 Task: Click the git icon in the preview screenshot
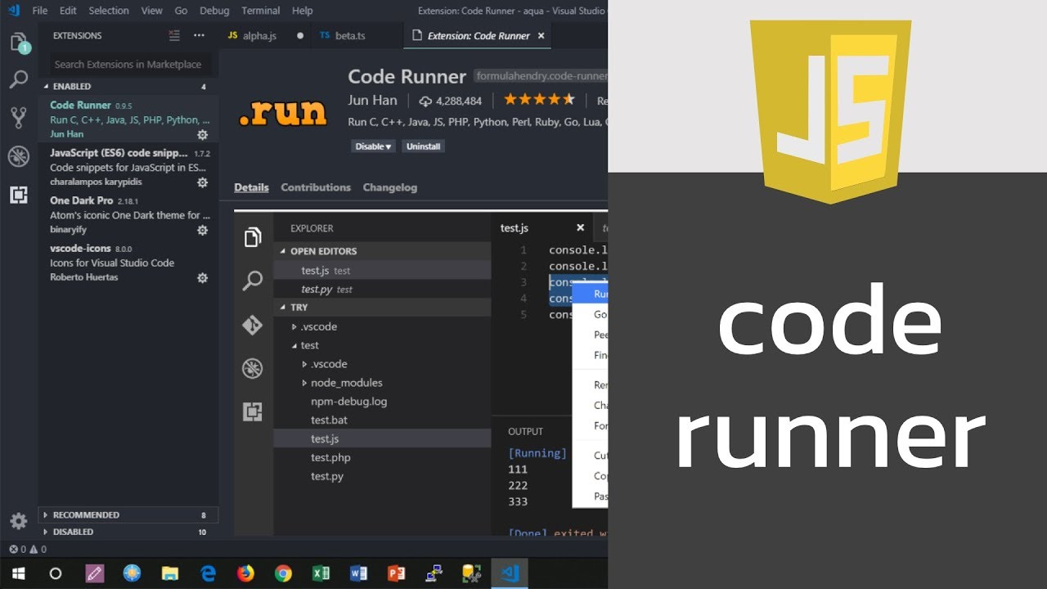pyautogui.click(x=253, y=325)
